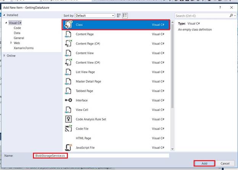
Task: Select the Xamarin.Forms category
Action: pyautogui.click(x=24, y=48)
